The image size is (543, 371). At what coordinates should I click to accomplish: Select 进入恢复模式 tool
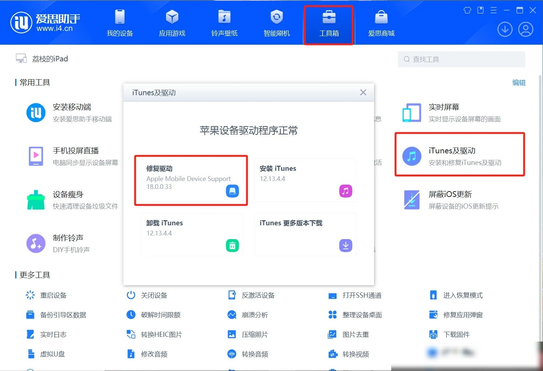pyautogui.click(x=456, y=295)
